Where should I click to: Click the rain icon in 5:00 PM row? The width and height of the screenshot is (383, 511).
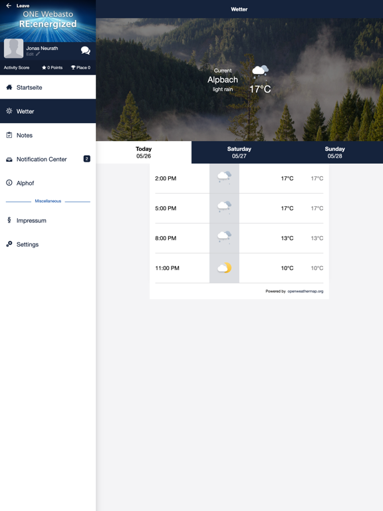(x=224, y=208)
